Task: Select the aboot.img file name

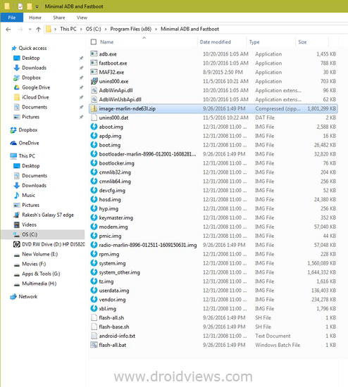Action: pyautogui.click(x=111, y=127)
